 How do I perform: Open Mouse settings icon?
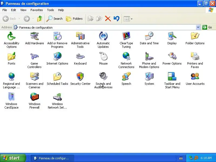pos(103,59)
